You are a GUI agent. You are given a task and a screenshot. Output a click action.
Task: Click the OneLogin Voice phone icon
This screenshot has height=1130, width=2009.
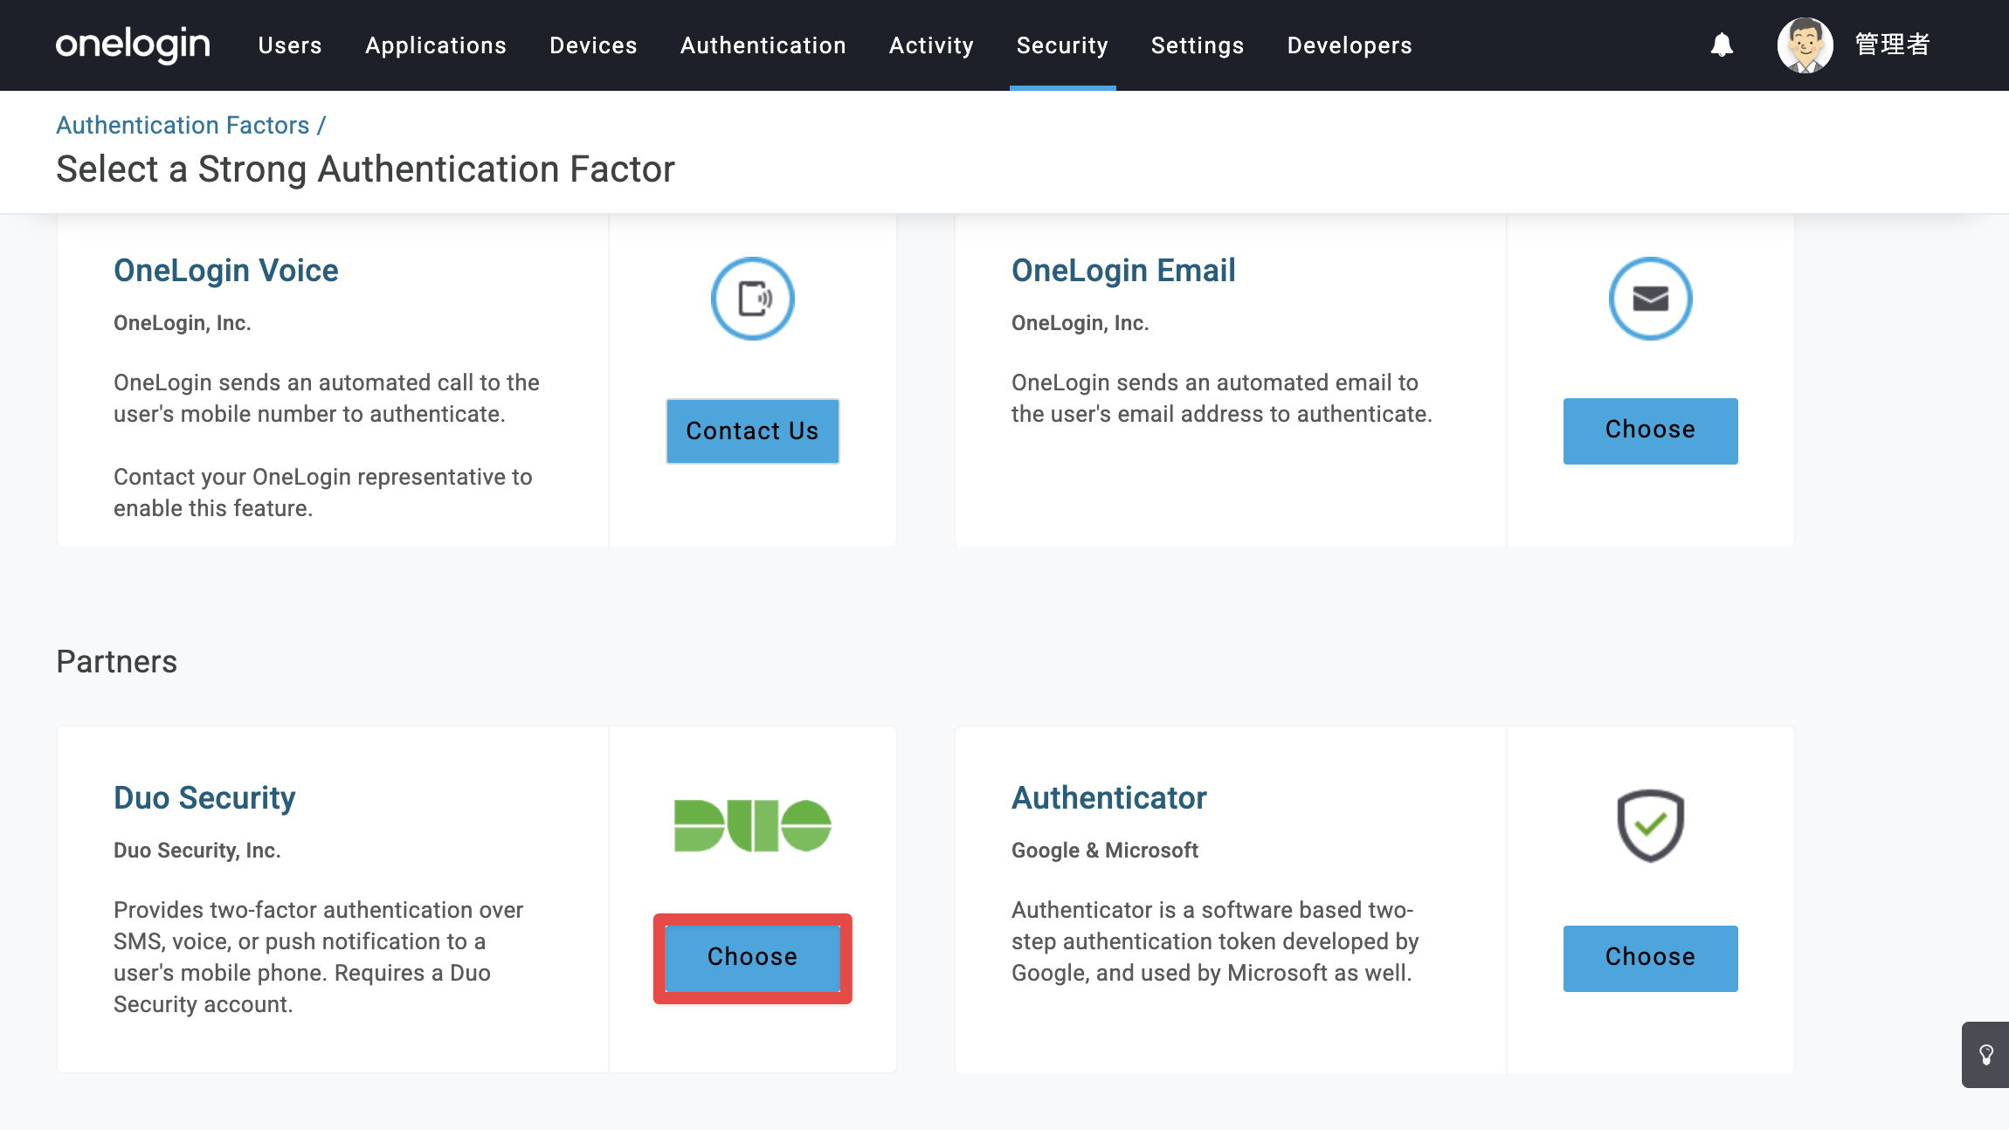[x=752, y=299]
